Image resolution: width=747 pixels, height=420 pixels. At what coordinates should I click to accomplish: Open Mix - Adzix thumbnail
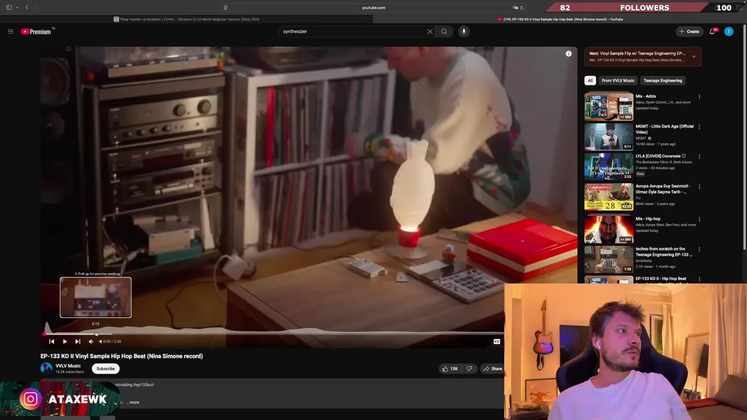click(609, 107)
